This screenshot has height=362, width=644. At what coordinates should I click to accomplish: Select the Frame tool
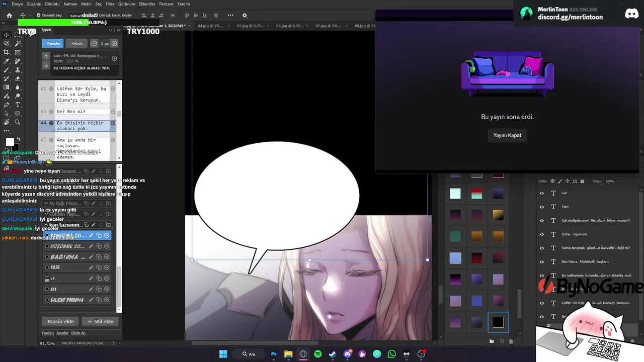click(18, 52)
